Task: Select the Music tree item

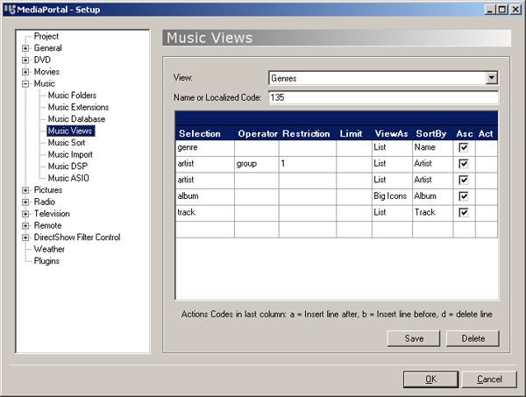Action: click(45, 83)
